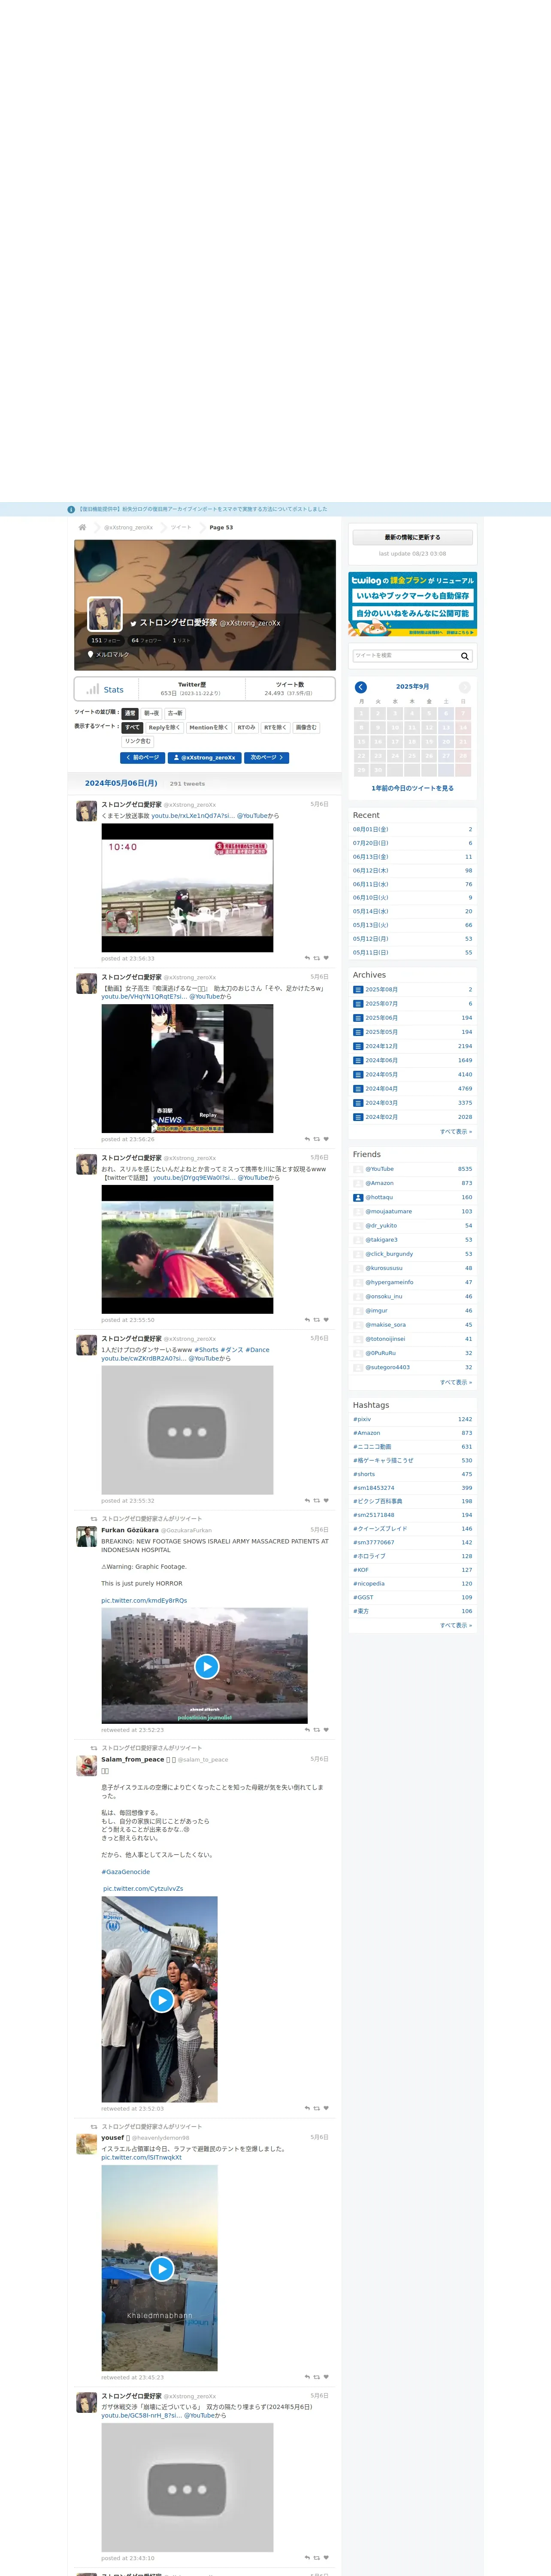
Task: Toggle リンク含む filter
Action: [138, 741]
